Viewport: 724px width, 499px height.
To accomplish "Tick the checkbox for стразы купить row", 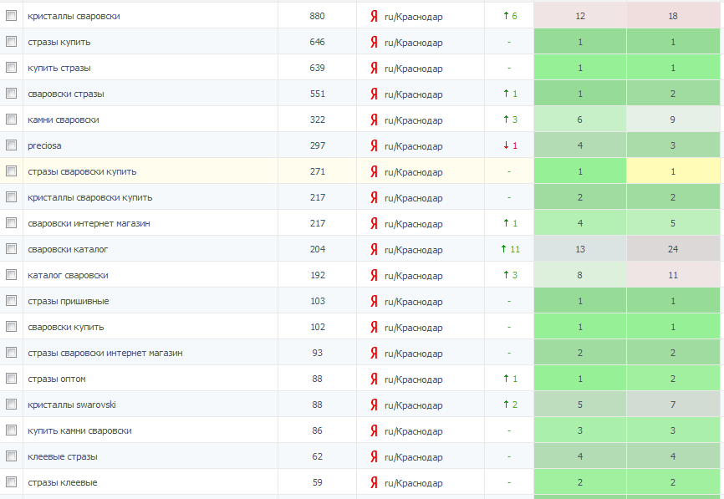I will (11, 42).
